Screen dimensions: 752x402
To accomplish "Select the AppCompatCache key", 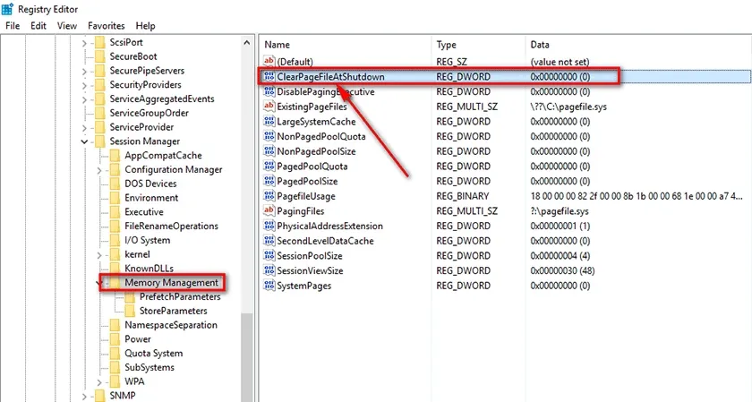I will (163, 156).
